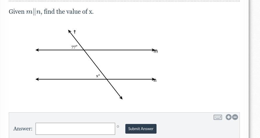Select the line n label
260x138 pixels.
(x=155, y=80)
